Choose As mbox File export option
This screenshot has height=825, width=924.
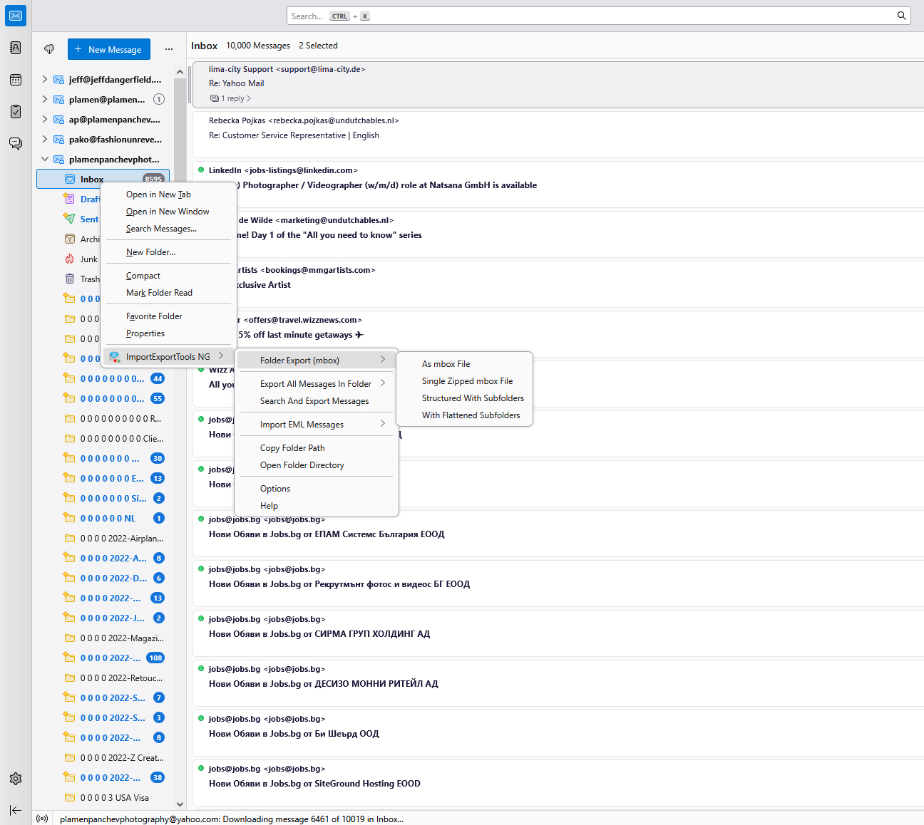click(446, 364)
